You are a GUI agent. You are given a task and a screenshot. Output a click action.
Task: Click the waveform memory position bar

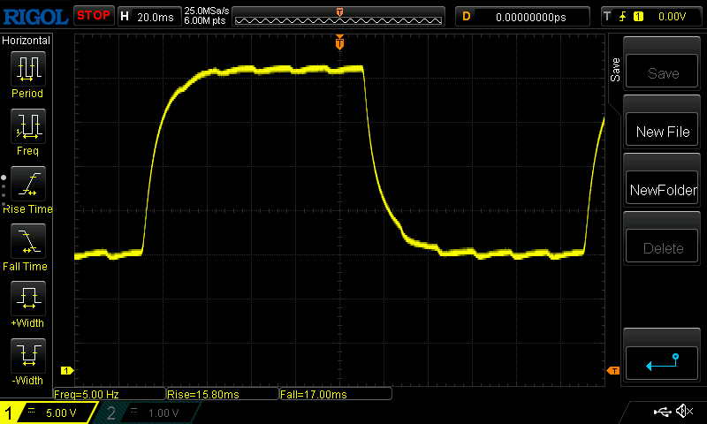[339, 17]
